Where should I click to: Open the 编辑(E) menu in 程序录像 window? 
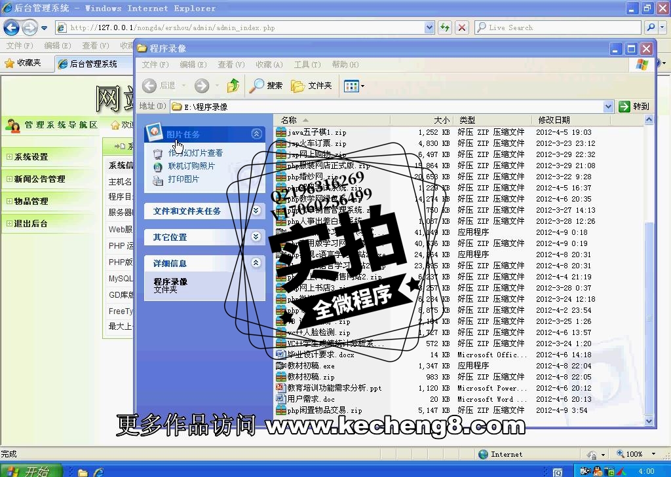(193, 65)
